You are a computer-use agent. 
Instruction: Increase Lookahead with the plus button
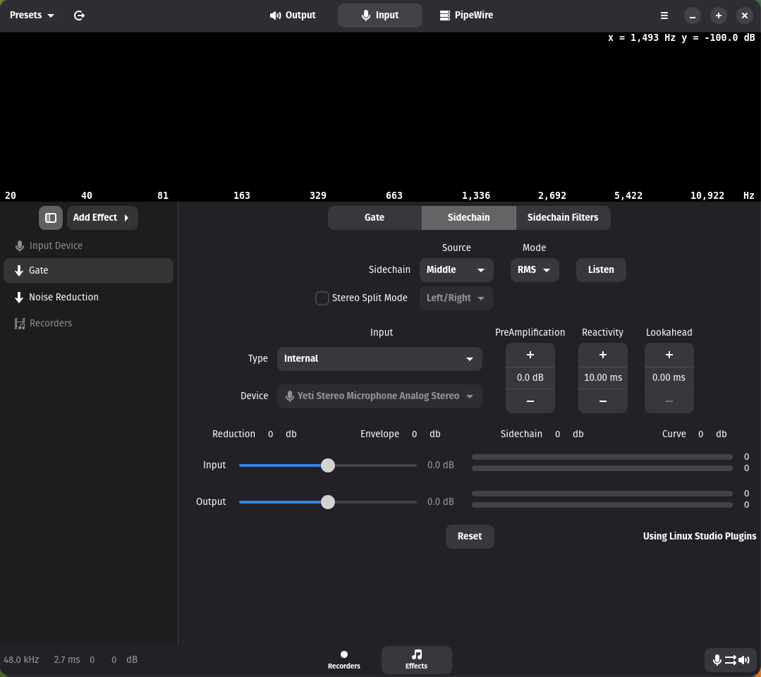pyautogui.click(x=669, y=355)
